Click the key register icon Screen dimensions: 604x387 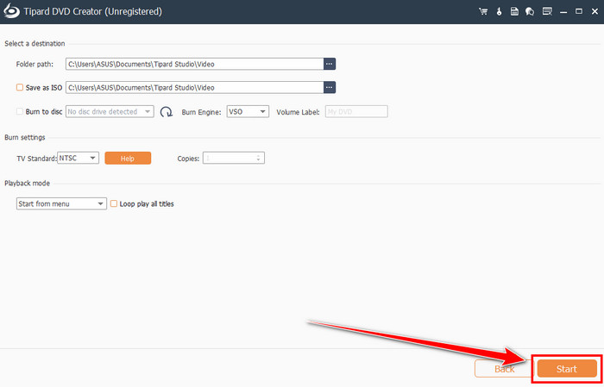click(498, 12)
